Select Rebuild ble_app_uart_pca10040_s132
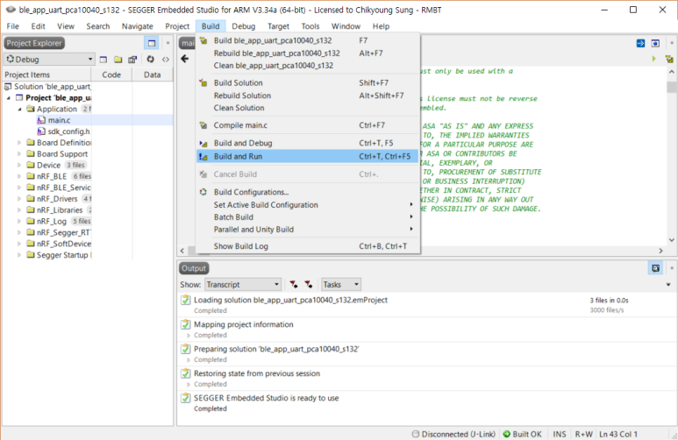 [x=308, y=53]
